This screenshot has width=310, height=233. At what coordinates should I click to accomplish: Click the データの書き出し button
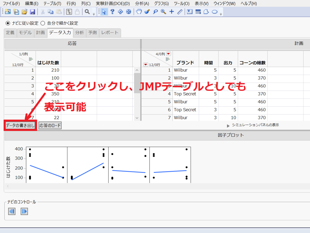pos(20,125)
